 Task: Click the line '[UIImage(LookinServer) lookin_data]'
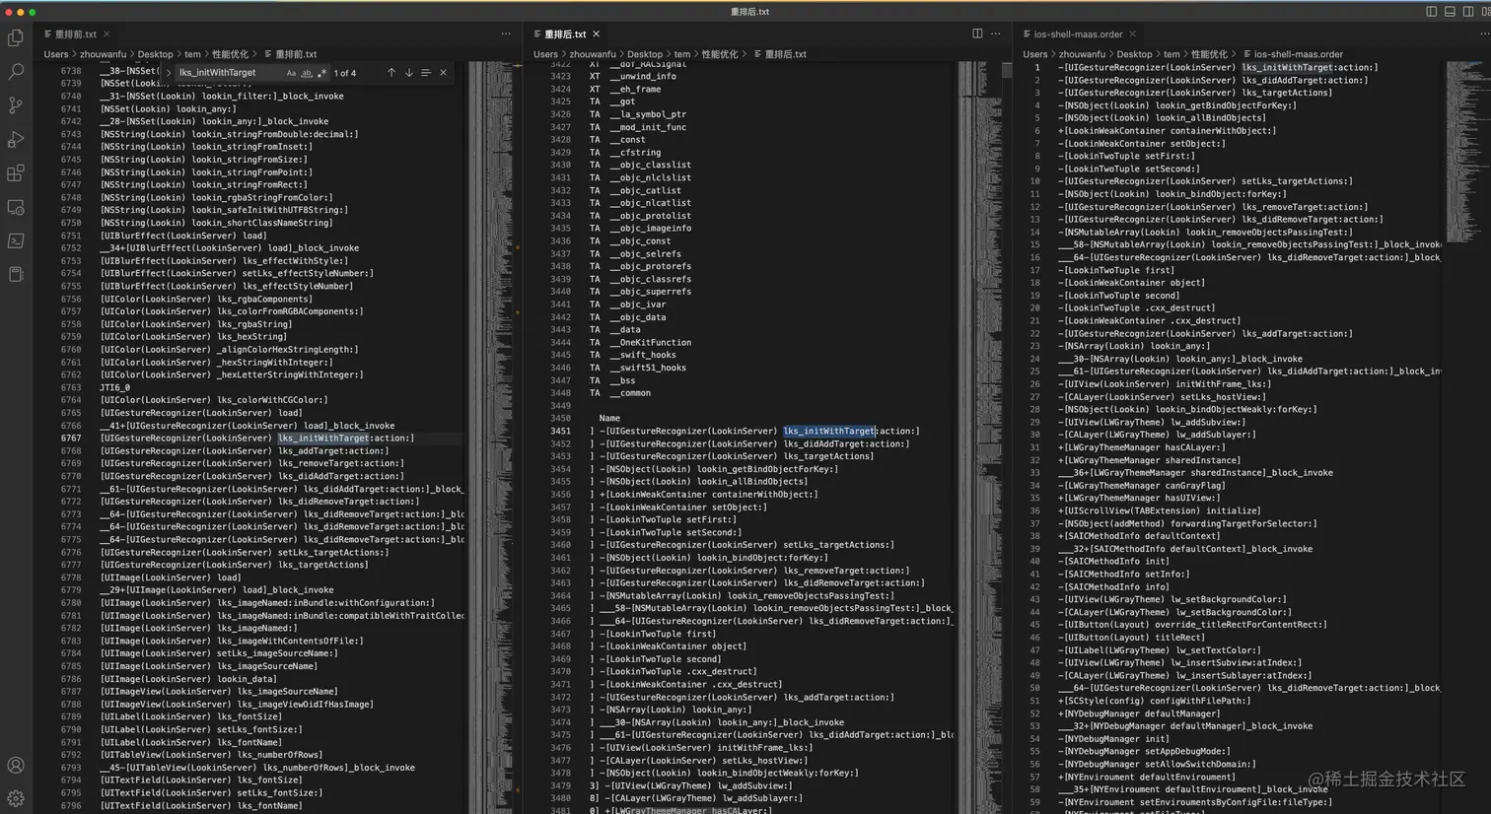188,679
